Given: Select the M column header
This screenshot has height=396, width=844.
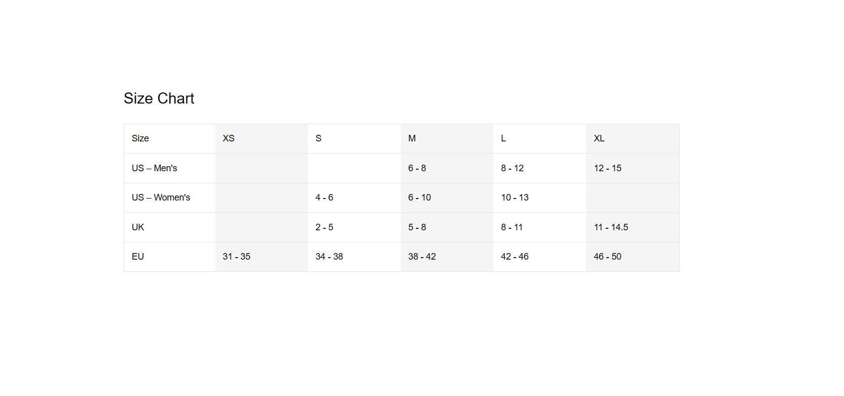Looking at the screenshot, I should pos(412,138).
